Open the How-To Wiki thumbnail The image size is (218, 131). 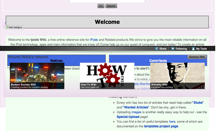coord(107,76)
